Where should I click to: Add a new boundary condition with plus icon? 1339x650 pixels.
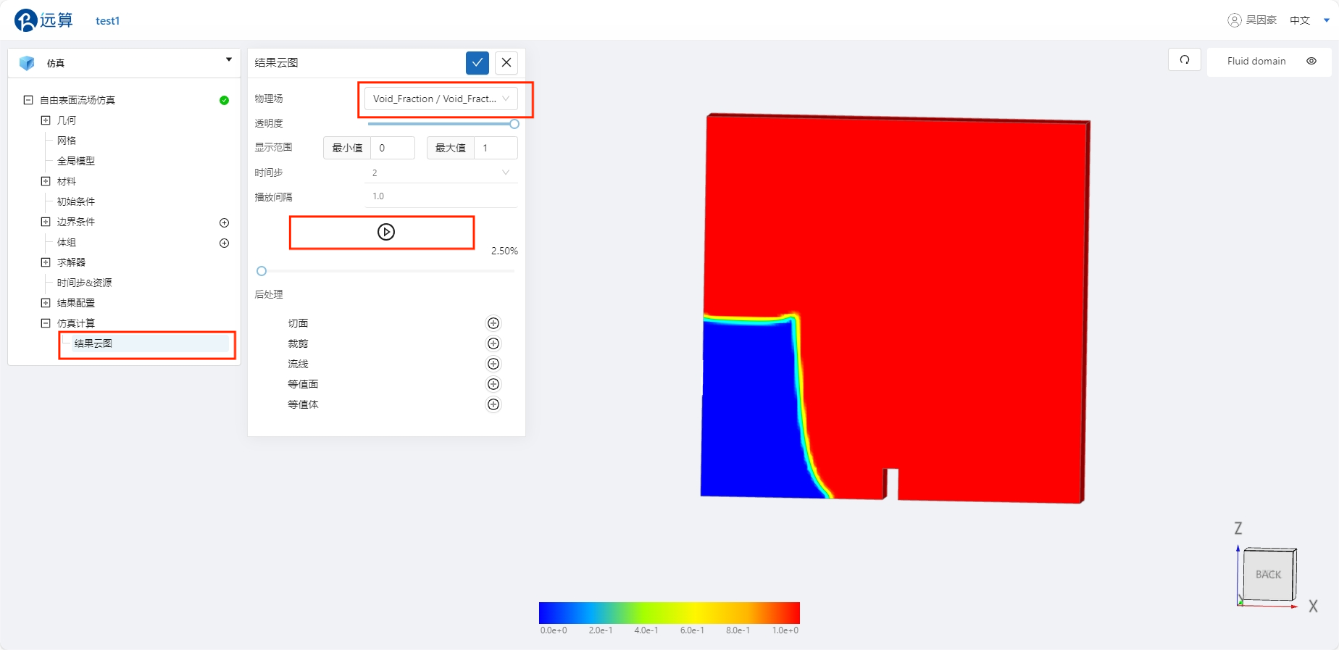224,222
